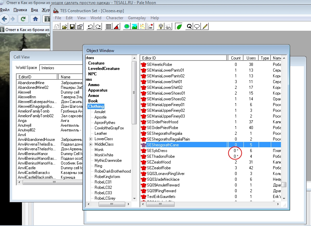Click the greyed Version Control toolbar icon
The width and height of the screenshot is (311, 226).
coord(57,27)
